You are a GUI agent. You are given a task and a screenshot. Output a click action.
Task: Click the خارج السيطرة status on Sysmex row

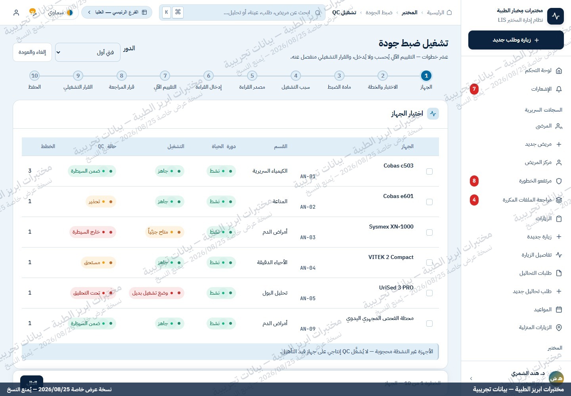point(93,232)
